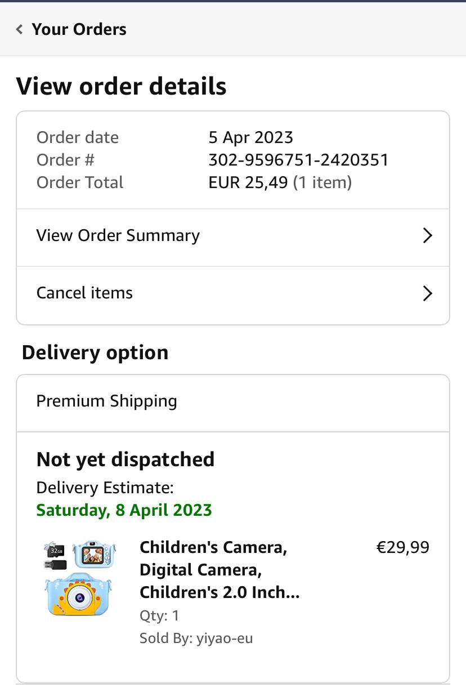Select Cancel items option
The width and height of the screenshot is (466, 692).
pyautogui.click(x=84, y=293)
